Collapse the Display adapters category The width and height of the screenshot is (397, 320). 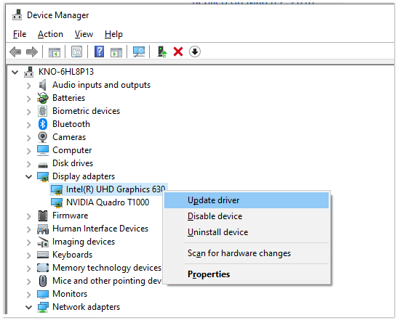pos(29,176)
